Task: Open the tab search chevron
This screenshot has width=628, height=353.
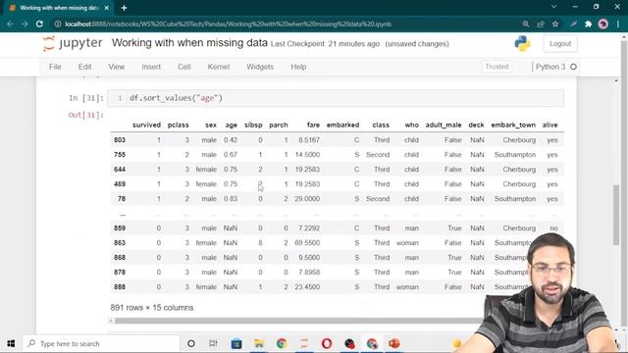Action: (x=553, y=7)
